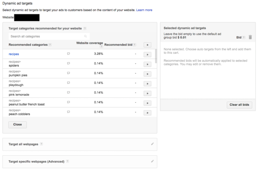The width and height of the screenshot is (263, 173).
Task: Add playdough category with arrow button
Action: point(147,83)
